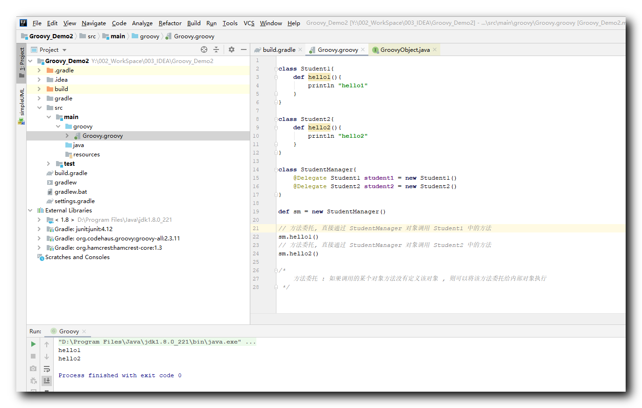Select the resources folder in project tree
This screenshot has width=642, height=408.
pos(83,155)
